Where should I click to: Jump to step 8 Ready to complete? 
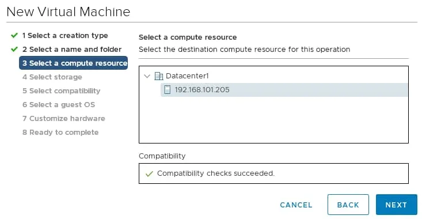[60, 132]
